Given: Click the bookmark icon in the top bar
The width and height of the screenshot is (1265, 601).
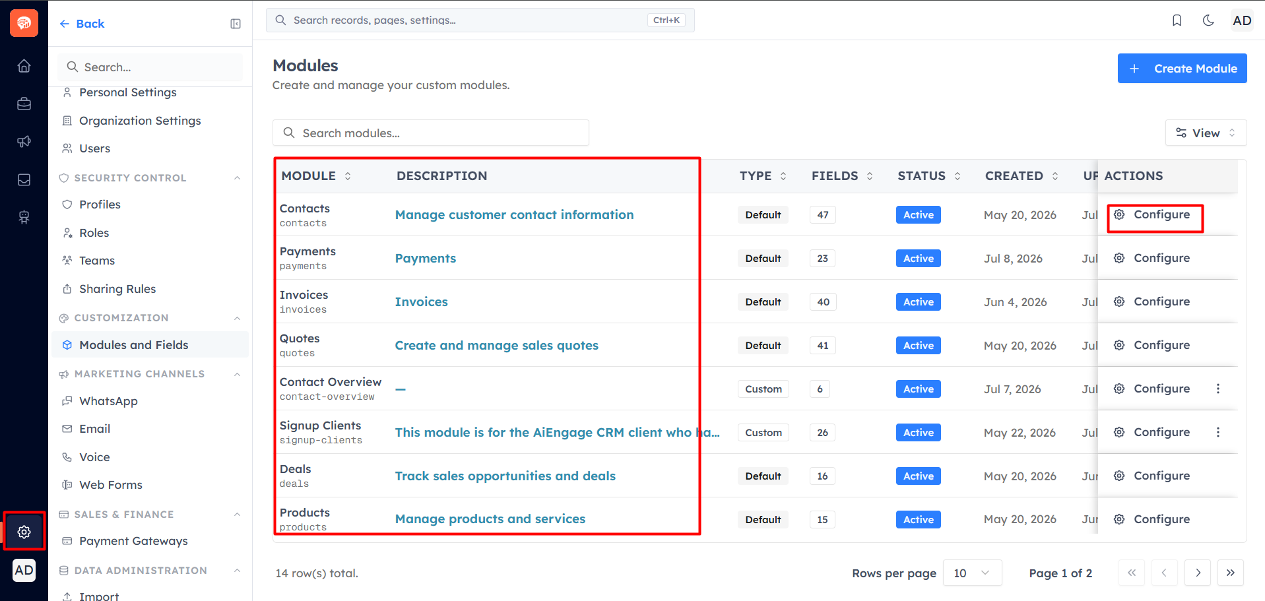Looking at the screenshot, I should tap(1177, 20).
